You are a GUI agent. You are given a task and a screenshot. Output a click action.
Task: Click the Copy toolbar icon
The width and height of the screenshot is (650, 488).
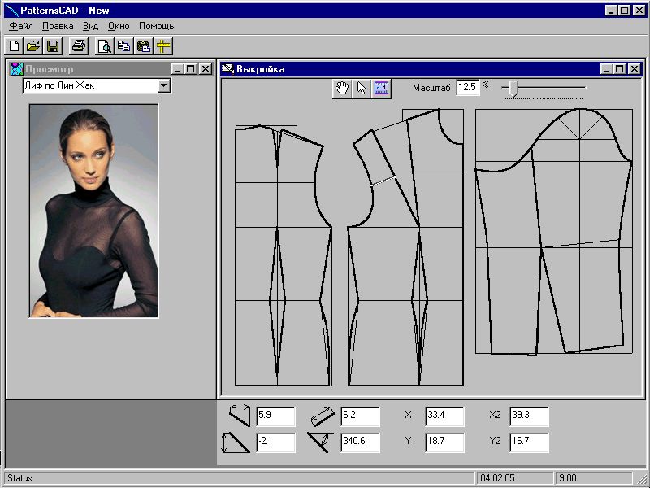tap(124, 46)
